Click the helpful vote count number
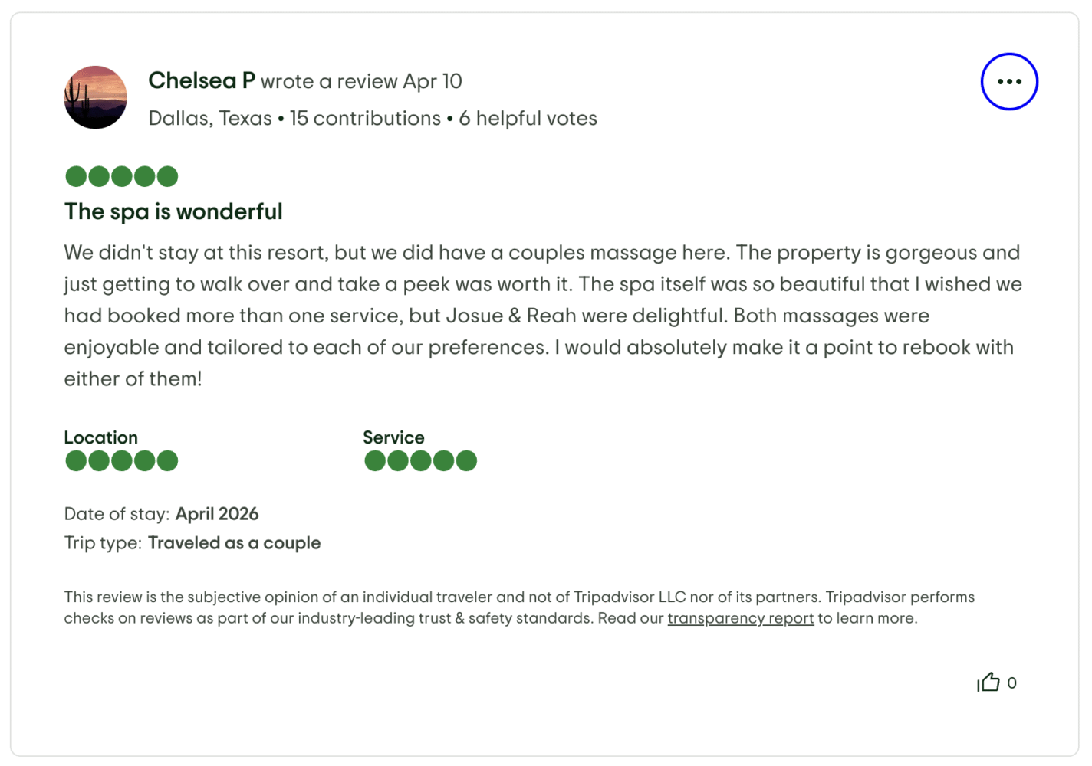Screen dimensions: 1092x766 pos(1012,683)
